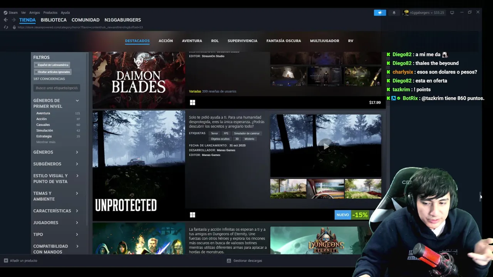Select the Fantasía Oscura category tab
Image resolution: width=493 pixels, height=277 pixels.
pos(283,41)
